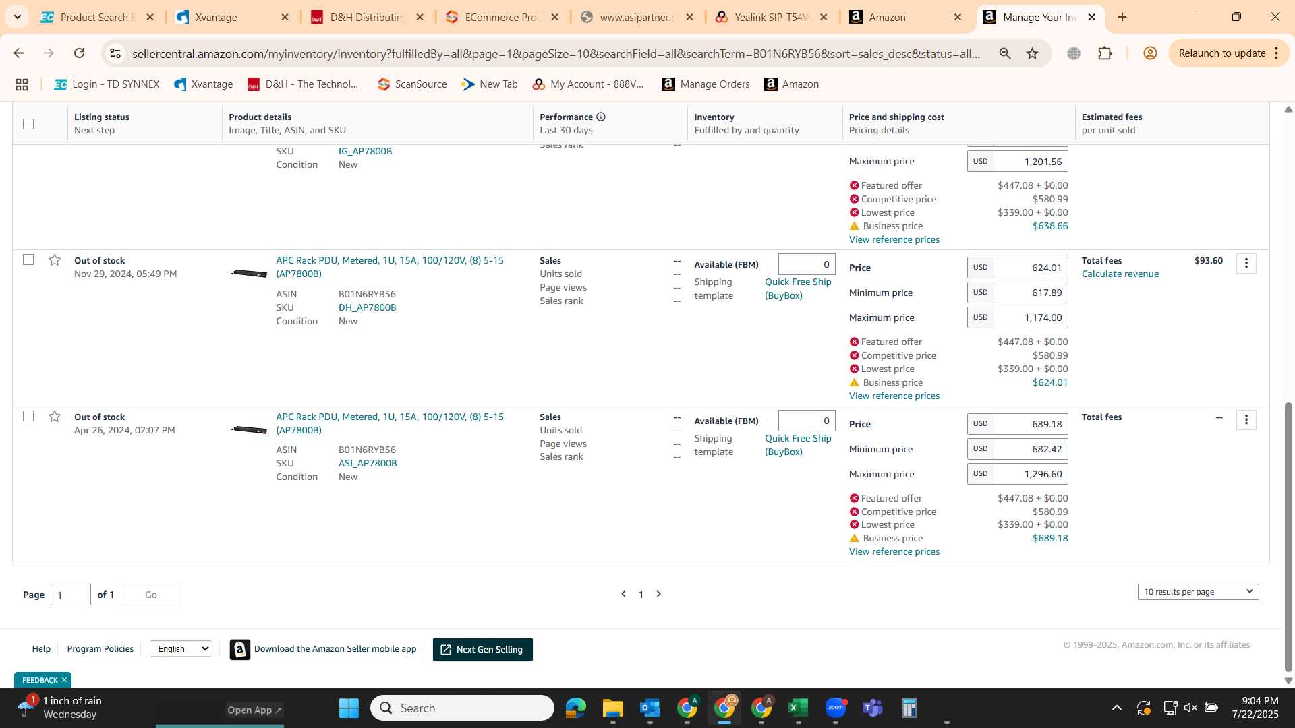Screen dimensions: 1295x728
Task: Open the three-dot menu for ASI_AP7800B listing
Action: (1246, 420)
